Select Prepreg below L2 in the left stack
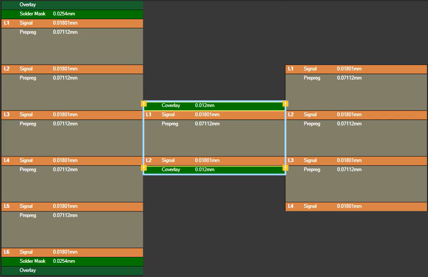Screen dimensions: 428x277 [x=72, y=92]
